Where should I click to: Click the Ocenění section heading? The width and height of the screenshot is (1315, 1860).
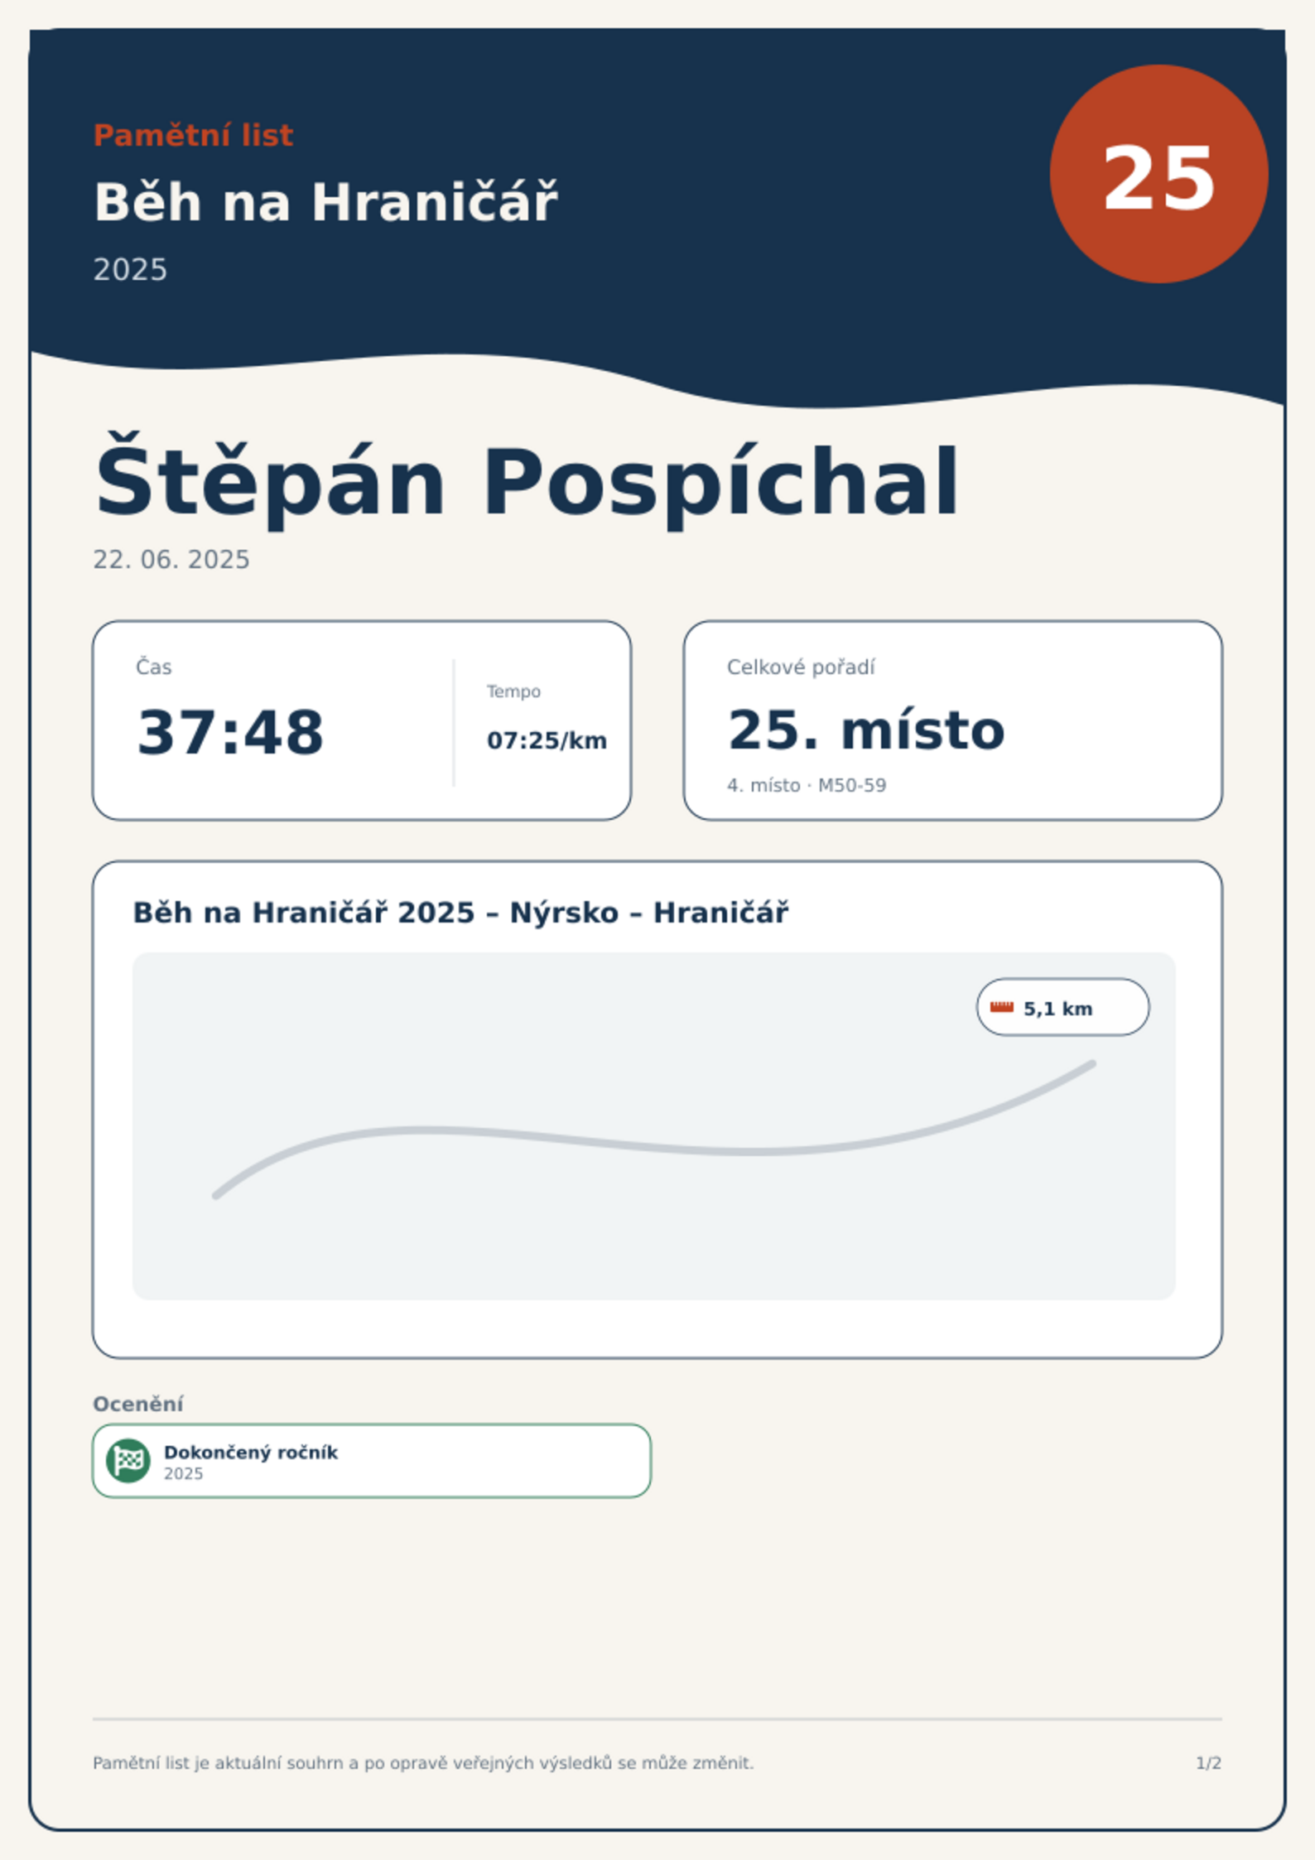pos(137,1404)
